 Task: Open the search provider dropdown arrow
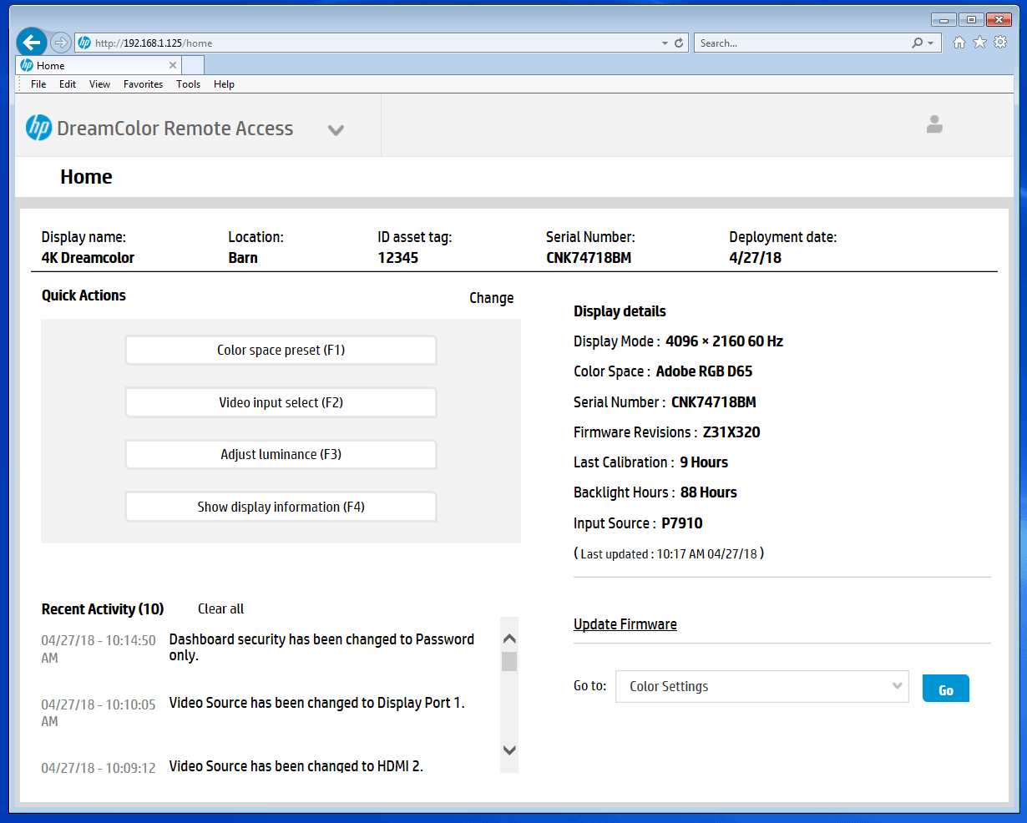tap(930, 43)
